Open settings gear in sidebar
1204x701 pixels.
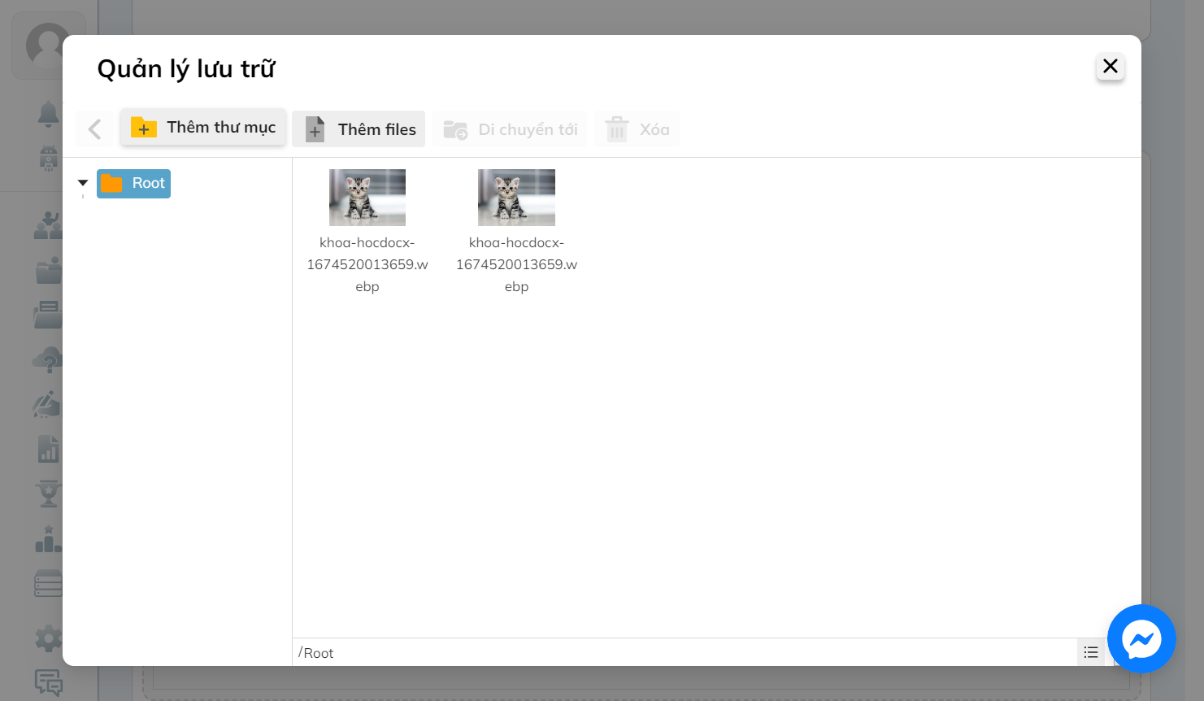(49, 638)
